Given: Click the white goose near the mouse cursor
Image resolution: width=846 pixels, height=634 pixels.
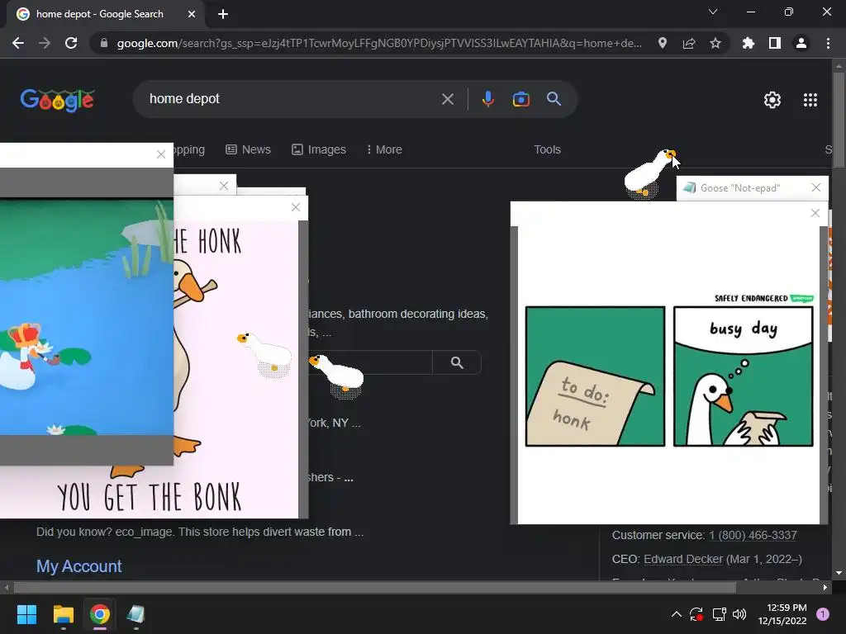Looking at the screenshot, I should tap(649, 173).
